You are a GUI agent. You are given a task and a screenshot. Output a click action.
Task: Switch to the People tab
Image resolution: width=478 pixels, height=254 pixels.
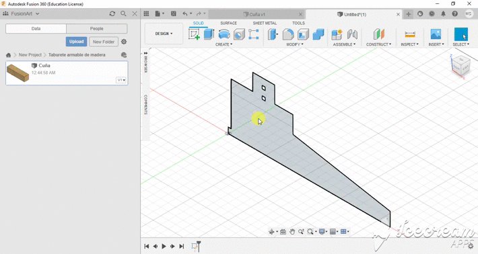pos(97,29)
